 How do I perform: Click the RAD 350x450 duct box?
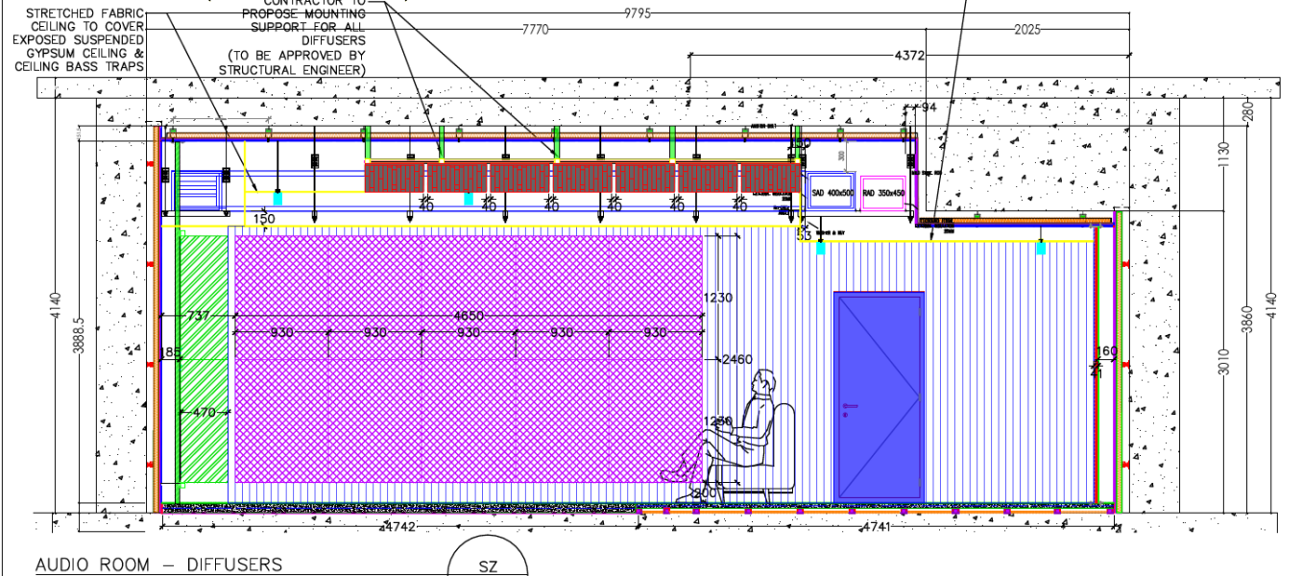point(883,193)
